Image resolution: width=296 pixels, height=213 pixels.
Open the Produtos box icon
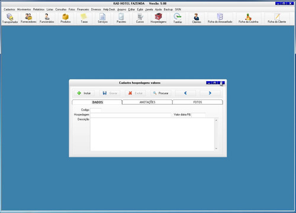pyautogui.click(x=66, y=18)
